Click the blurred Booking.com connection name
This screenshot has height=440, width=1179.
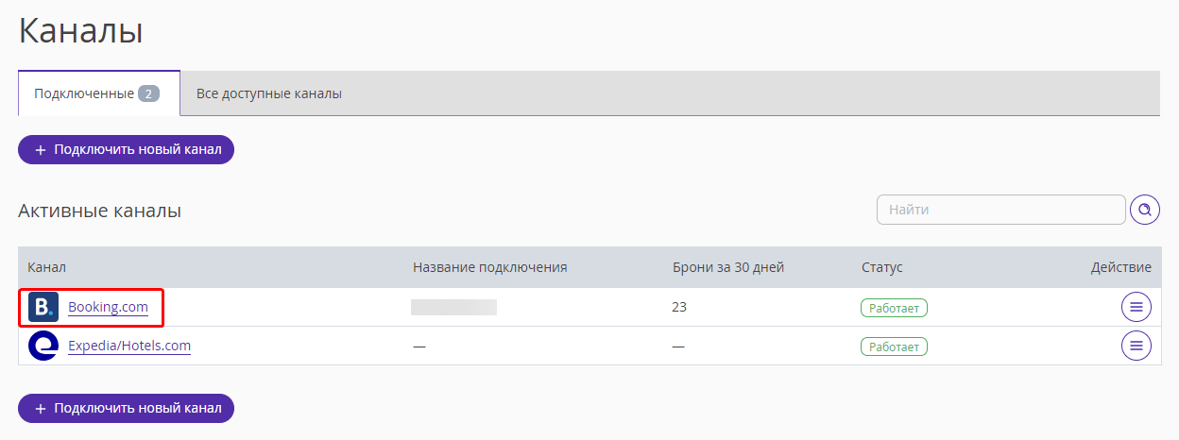tap(453, 307)
